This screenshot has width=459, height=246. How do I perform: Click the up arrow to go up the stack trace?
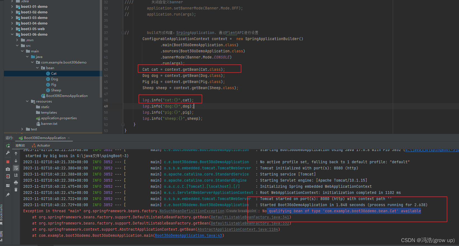tap(16, 154)
